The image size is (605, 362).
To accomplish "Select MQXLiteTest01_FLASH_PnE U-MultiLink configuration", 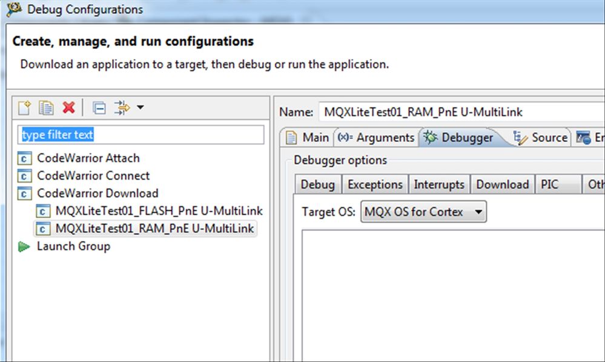I will tap(159, 211).
